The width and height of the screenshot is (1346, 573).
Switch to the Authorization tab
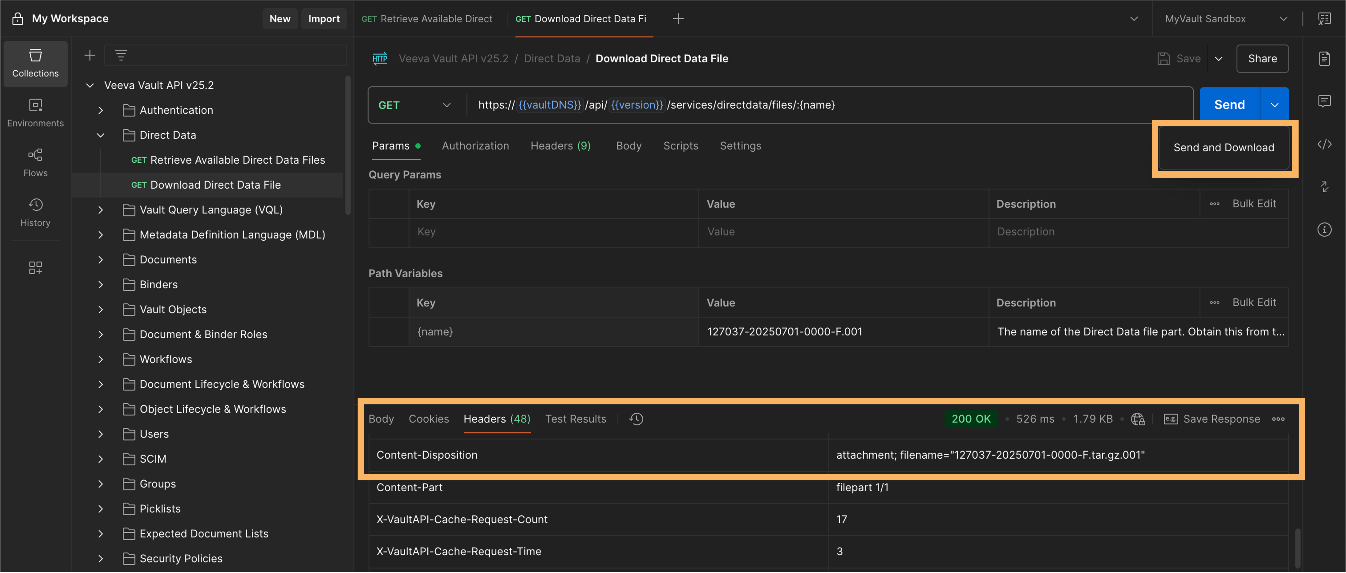click(x=475, y=146)
